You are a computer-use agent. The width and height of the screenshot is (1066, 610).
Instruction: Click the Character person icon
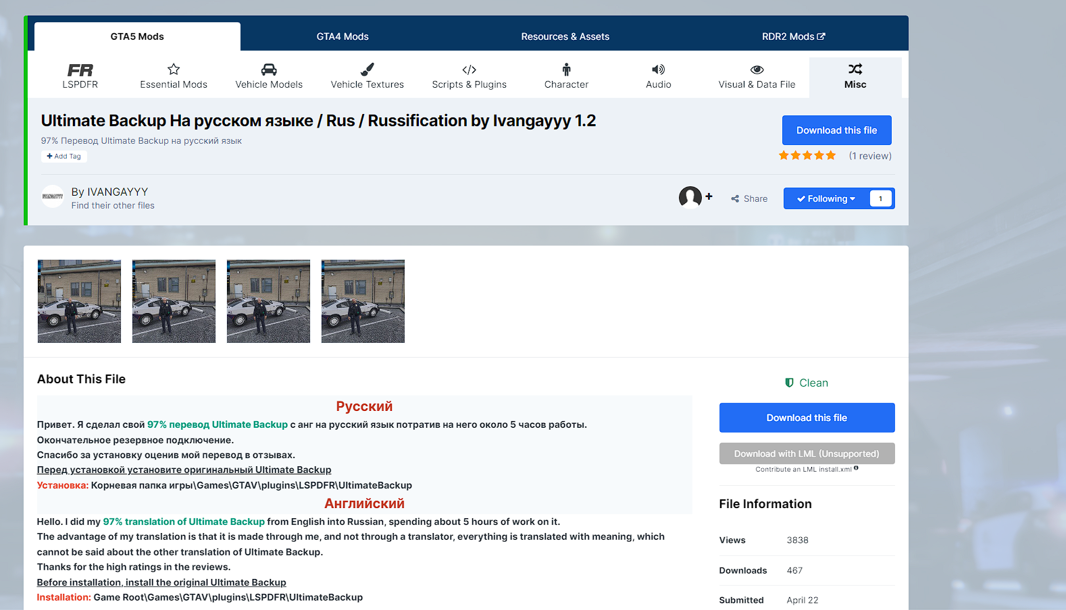click(x=566, y=69)
